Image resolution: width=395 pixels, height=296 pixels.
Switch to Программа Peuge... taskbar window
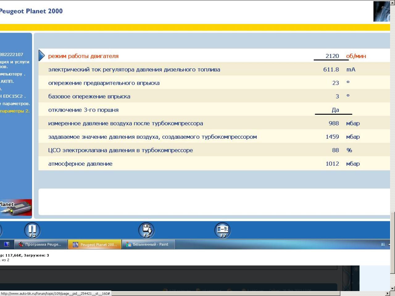coord(40,245)
